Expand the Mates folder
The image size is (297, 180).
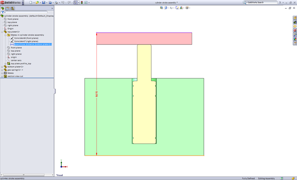(2, 73)
